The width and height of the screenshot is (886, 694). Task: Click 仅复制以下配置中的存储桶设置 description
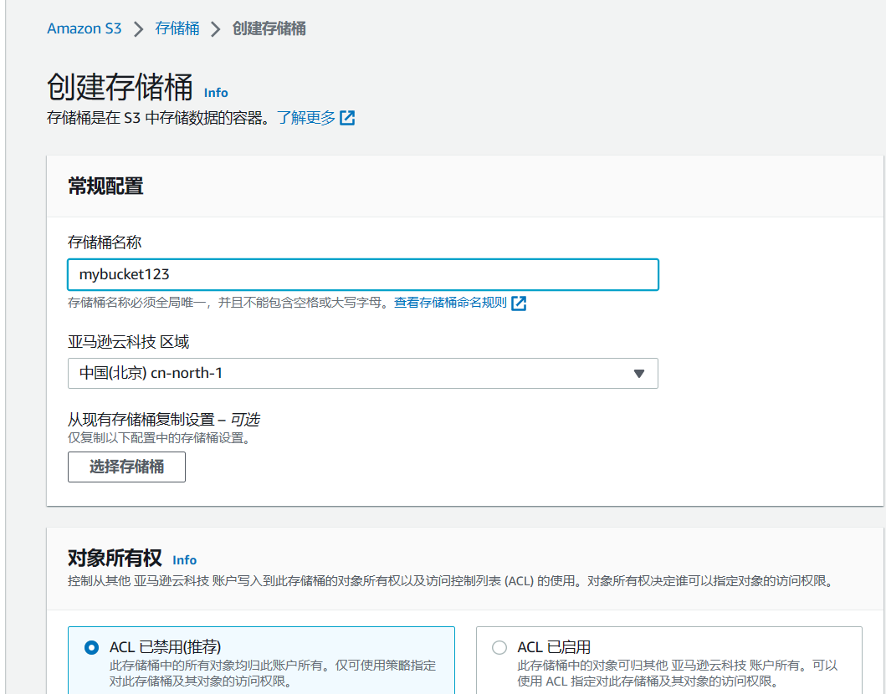point(159,438)
